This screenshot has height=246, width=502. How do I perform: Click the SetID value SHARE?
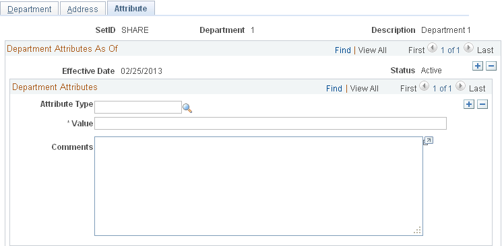(135, 30)
